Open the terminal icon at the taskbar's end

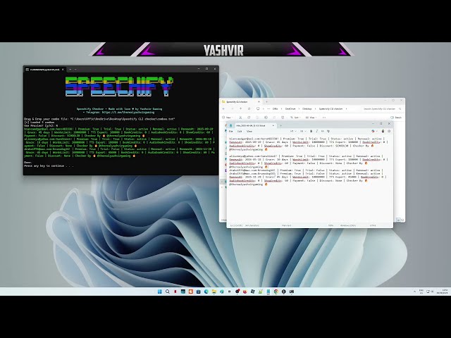[x=292, y=292]
